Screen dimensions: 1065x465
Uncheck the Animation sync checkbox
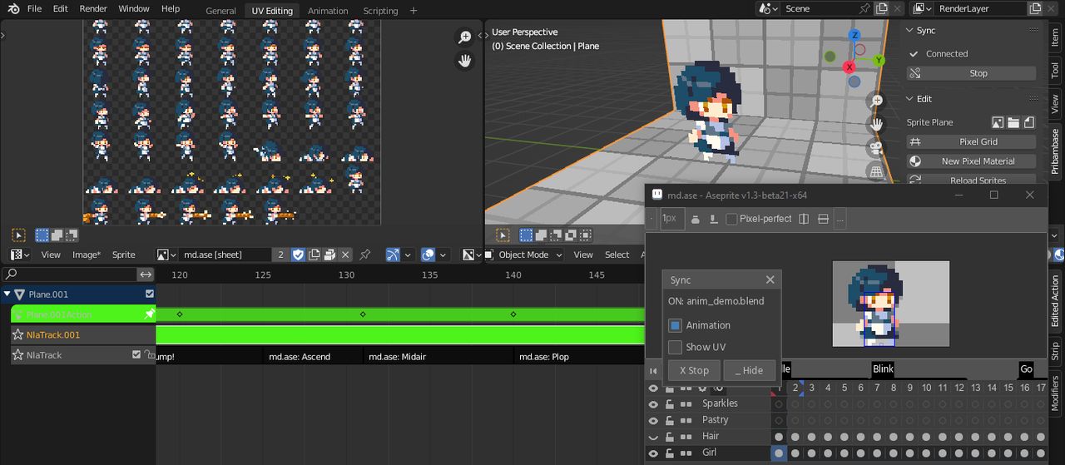click(676, 325)
